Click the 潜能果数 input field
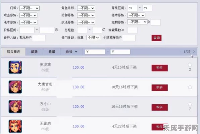Image resolution: width=200 pixels, height=134 pixels. click(132, 30)
